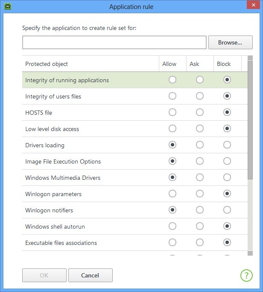Set Integrity of users files to Ask
Image resolution: width=263 pixels, height=292 pixels.
200,96
